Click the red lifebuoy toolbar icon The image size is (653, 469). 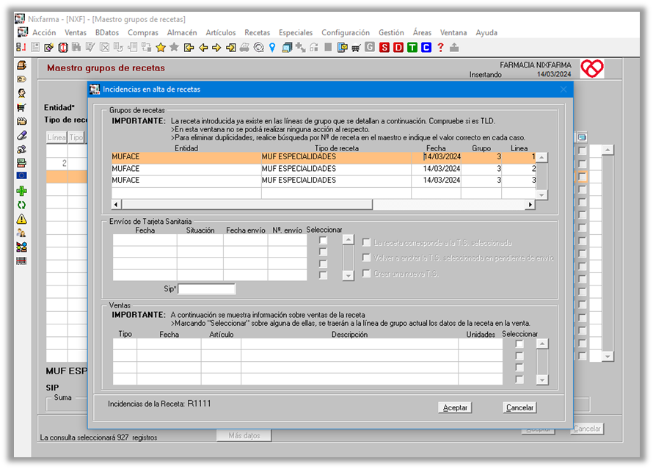pyautogui.click(x=63, y=48)
